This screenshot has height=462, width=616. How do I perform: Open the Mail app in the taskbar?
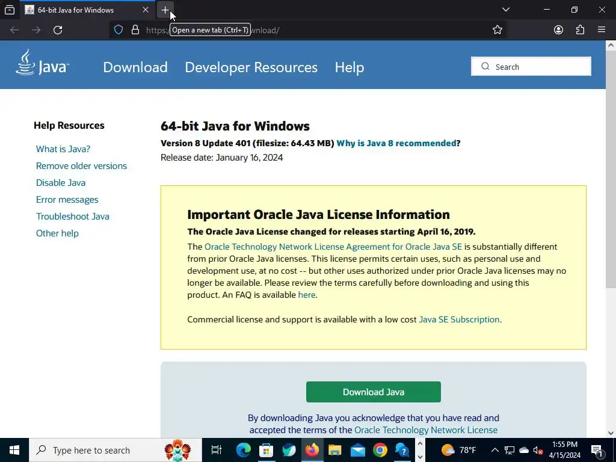tap(357, 450)
